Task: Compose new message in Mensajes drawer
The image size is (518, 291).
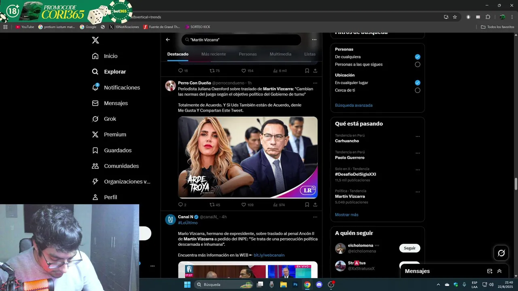Action: (490, 271)
